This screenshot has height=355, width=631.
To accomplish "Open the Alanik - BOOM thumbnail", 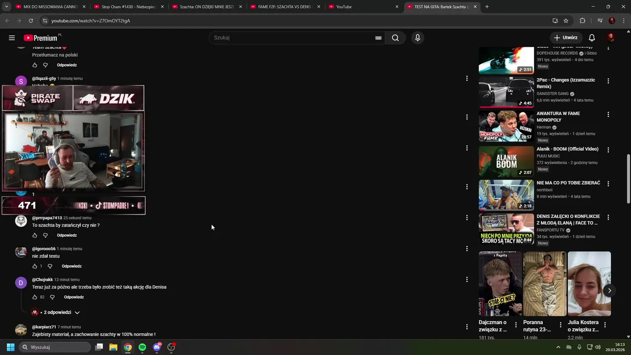I will (506, 161).
